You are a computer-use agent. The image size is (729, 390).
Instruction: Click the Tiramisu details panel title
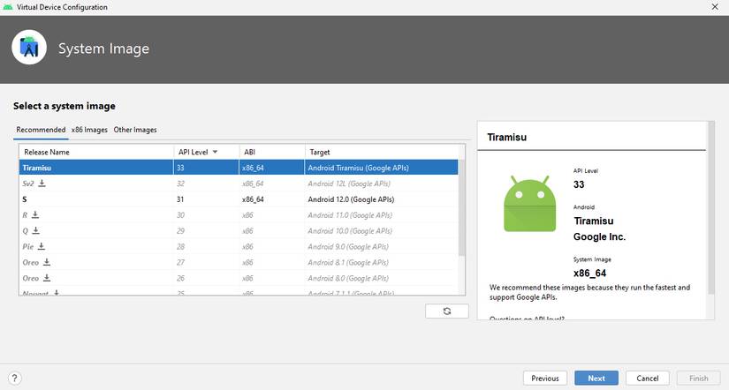pyautogui.click(x=507, y=137)
